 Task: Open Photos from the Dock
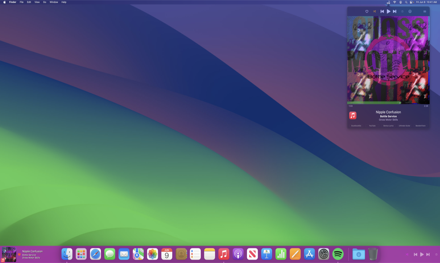click(x=152, y=254)
